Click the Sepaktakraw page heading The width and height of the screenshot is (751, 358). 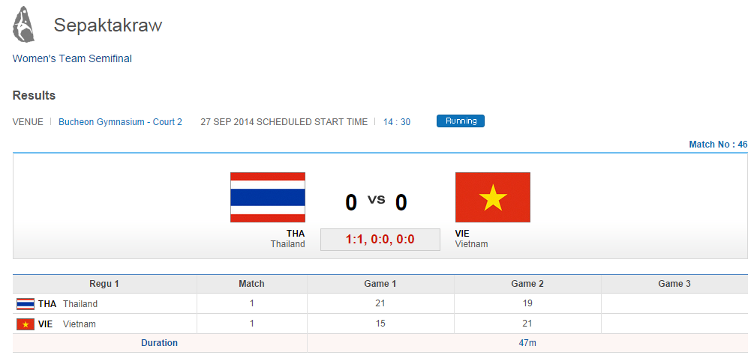pyautogui.click(x=108, y=25)
